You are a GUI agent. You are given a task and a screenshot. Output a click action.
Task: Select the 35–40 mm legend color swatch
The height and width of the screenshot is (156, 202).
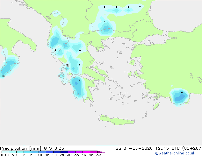[x=79, y=152]
